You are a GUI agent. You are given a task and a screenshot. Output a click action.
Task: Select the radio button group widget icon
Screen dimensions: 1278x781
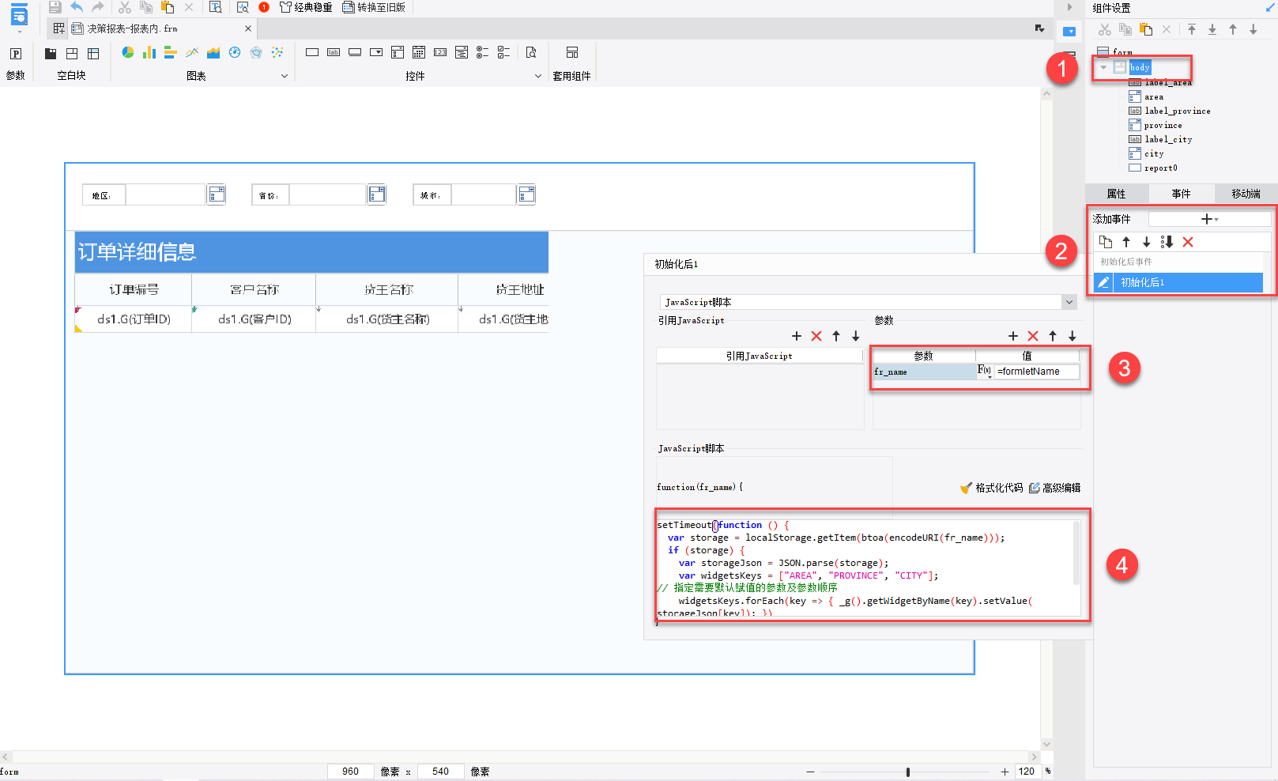point(482,52)
